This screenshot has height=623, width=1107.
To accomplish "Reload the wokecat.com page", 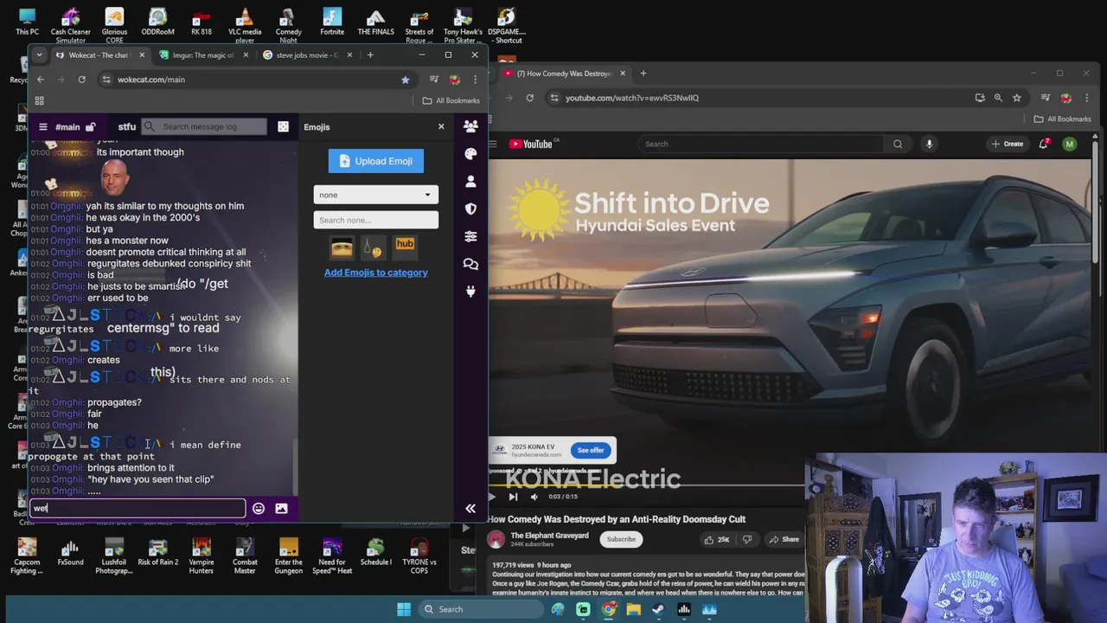I will (81, 80).
